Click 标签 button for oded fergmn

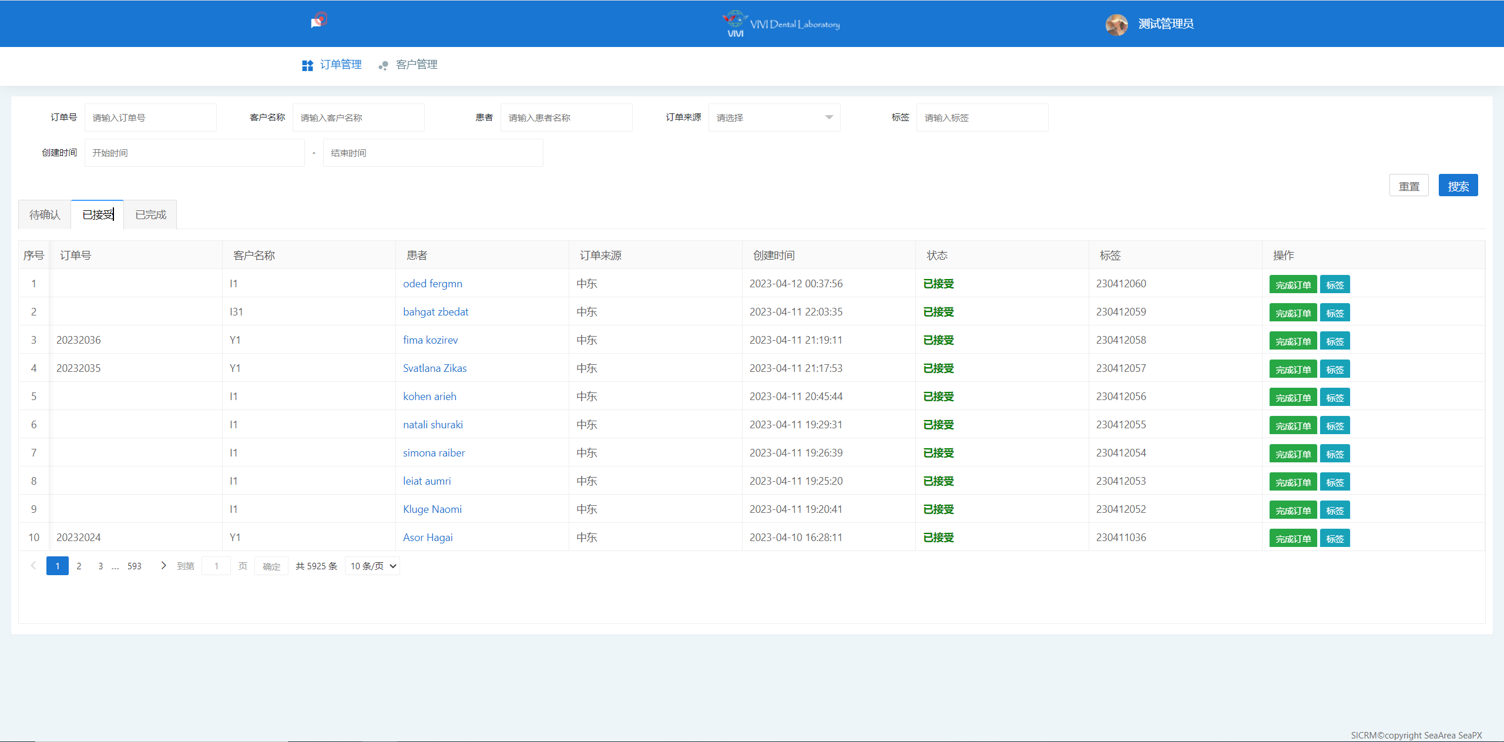[x=1335, y=284]
